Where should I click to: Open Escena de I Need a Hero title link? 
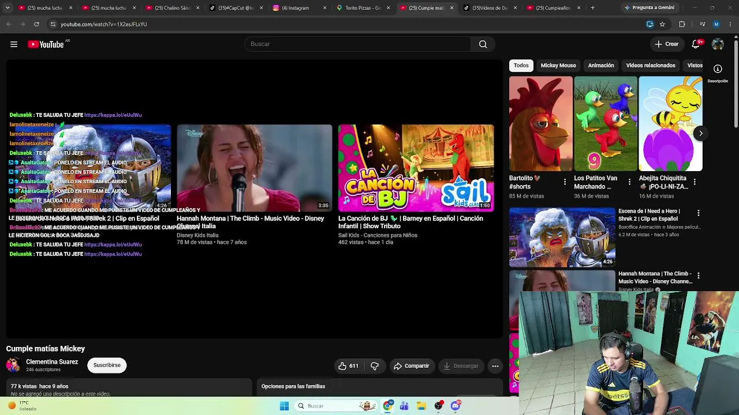(x=650, y=215)
